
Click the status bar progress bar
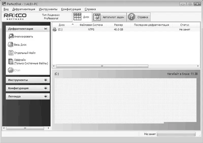coord(176,134)
